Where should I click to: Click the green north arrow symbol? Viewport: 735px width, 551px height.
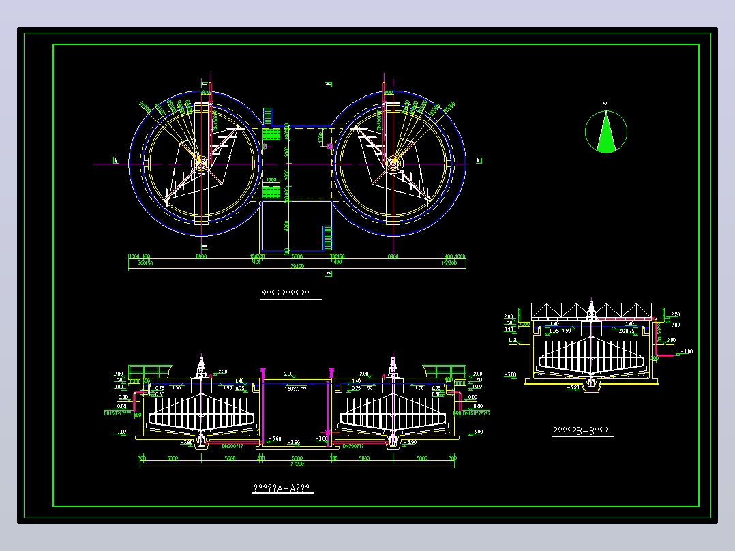(x=606, y=132)
